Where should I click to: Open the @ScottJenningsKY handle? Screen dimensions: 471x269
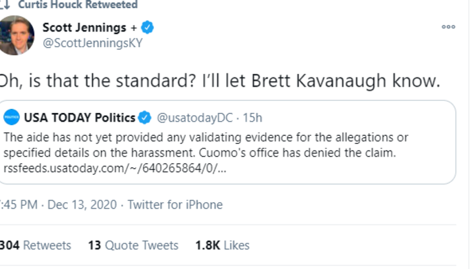click(x=92, y=43)
